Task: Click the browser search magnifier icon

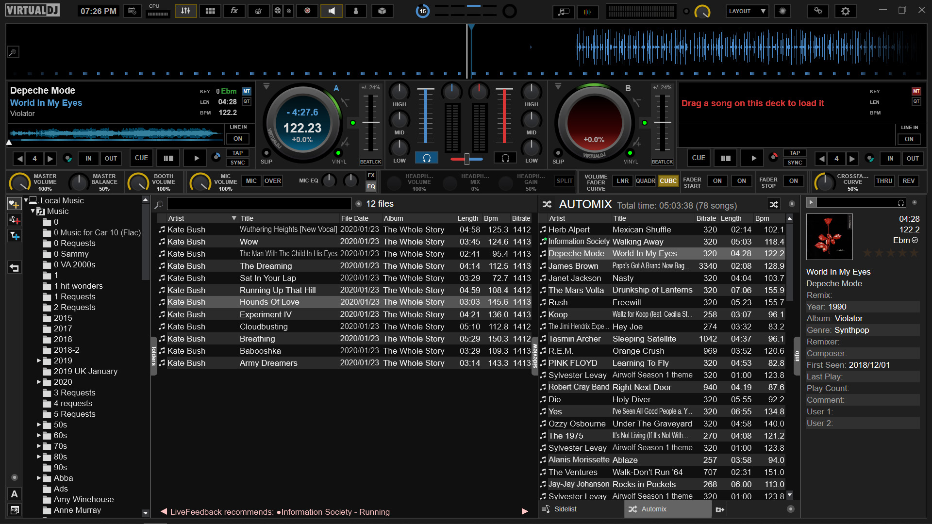Action: (159, 204)
